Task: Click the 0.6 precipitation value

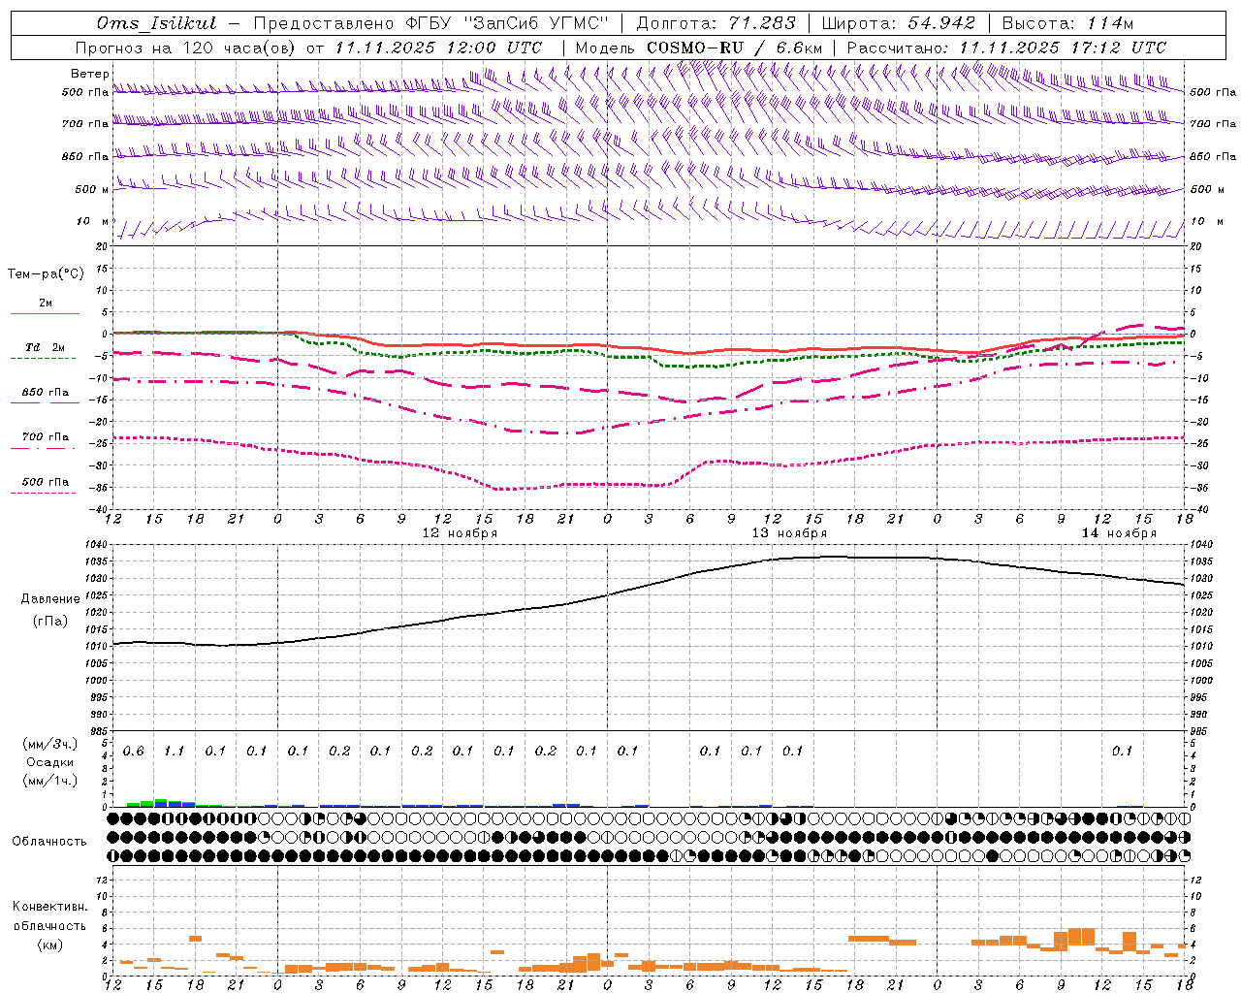Action: (133, 752)
